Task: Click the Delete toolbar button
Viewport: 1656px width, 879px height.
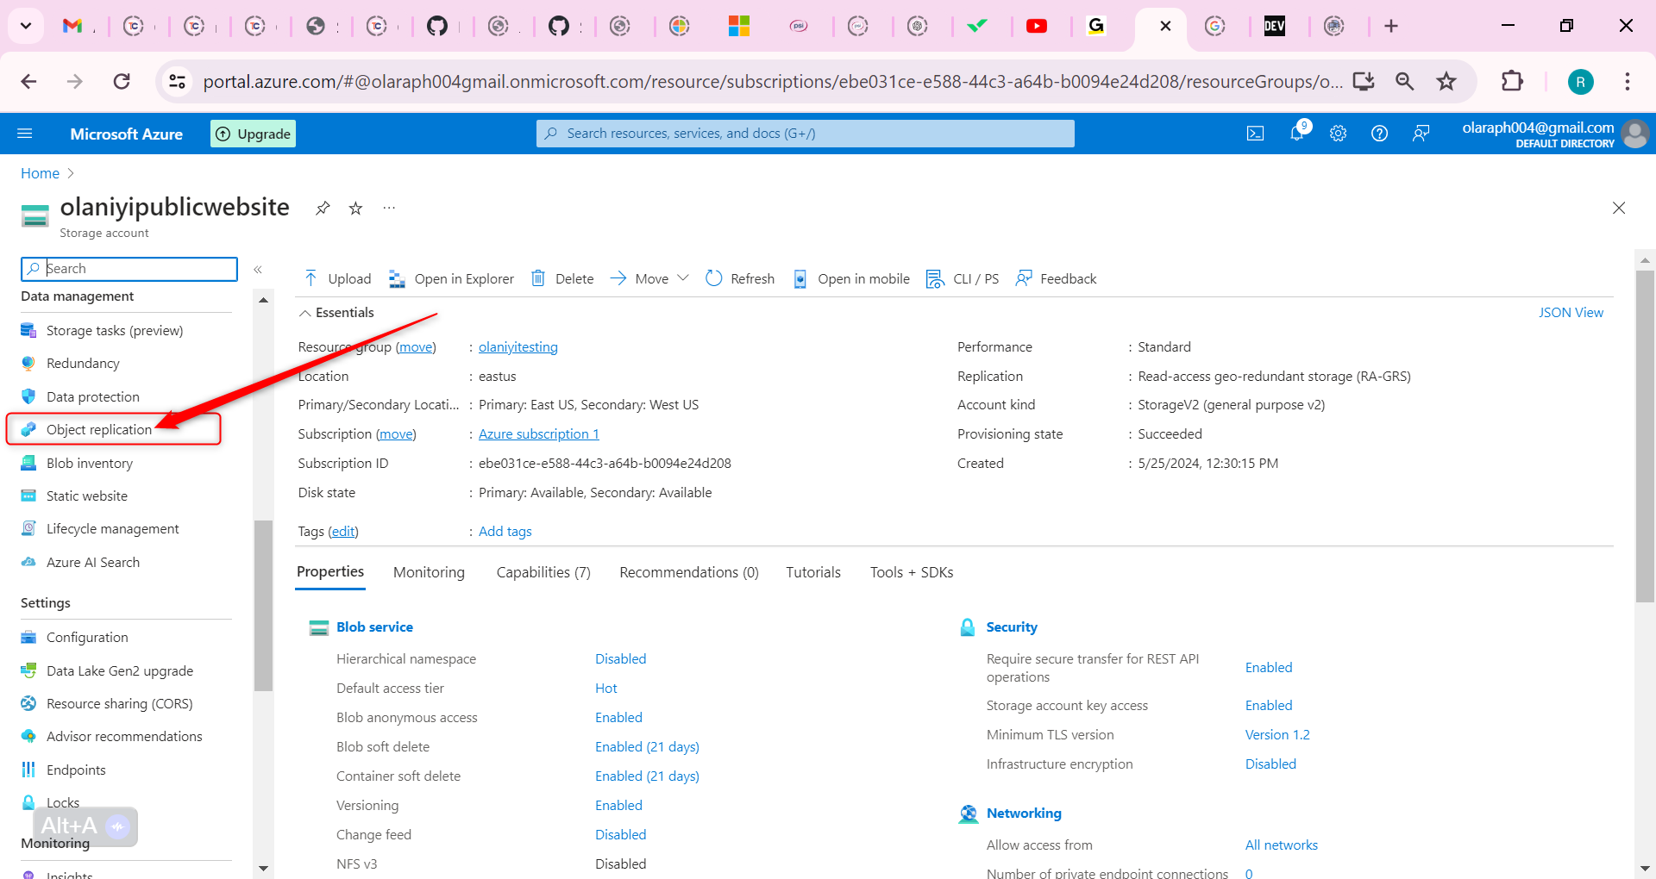Action: coord(562,278)
